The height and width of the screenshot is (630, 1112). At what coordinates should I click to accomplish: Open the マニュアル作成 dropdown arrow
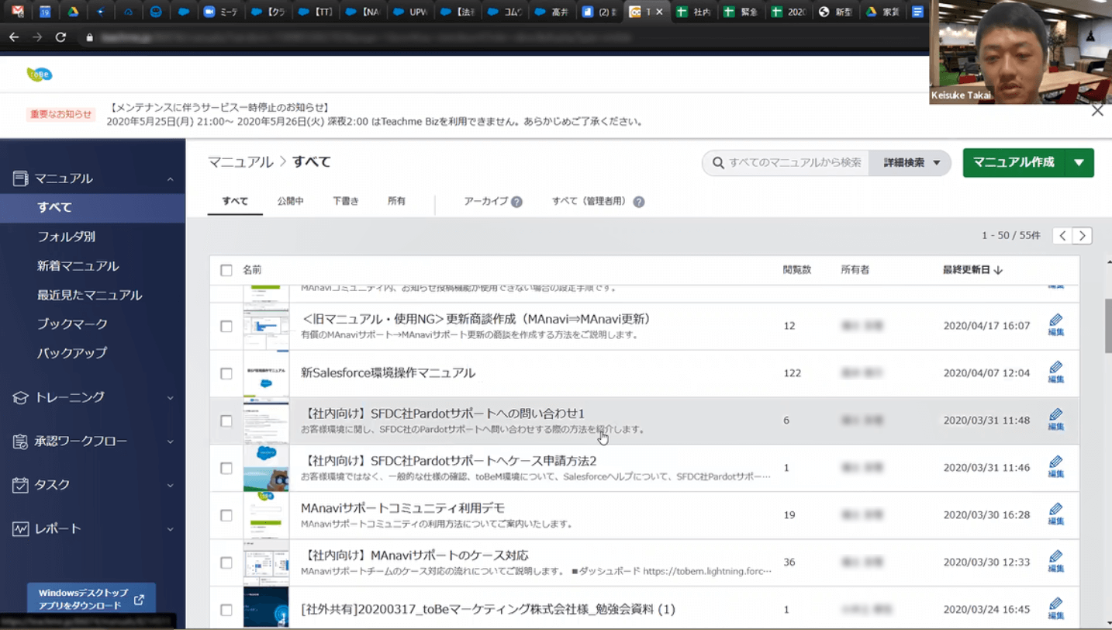click(1079, 163)
